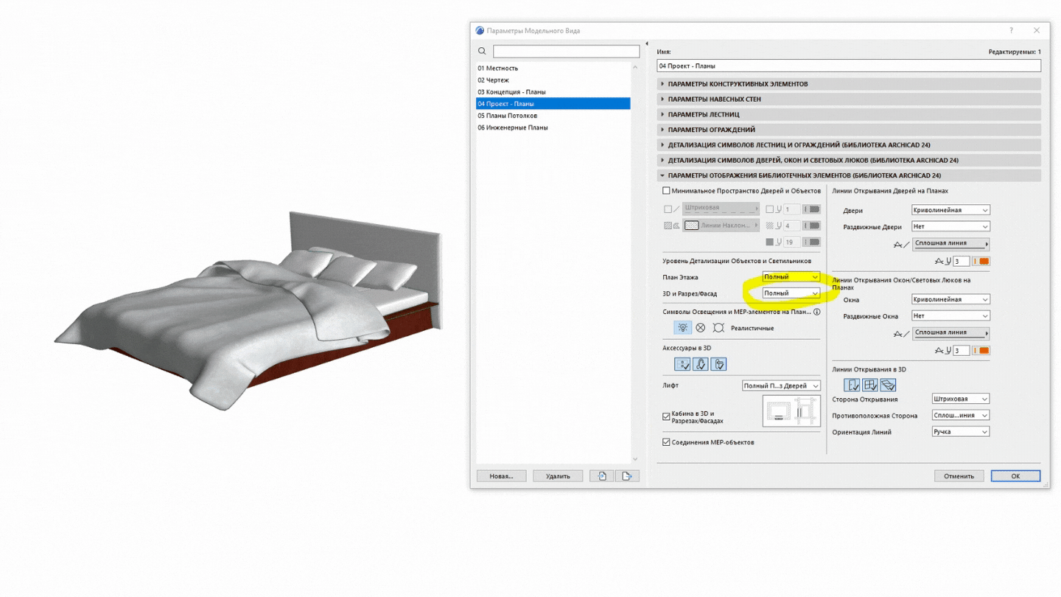Screen dimensions: 1061x597
Task: Click the export settings icon button
Action: click(627, 476)
